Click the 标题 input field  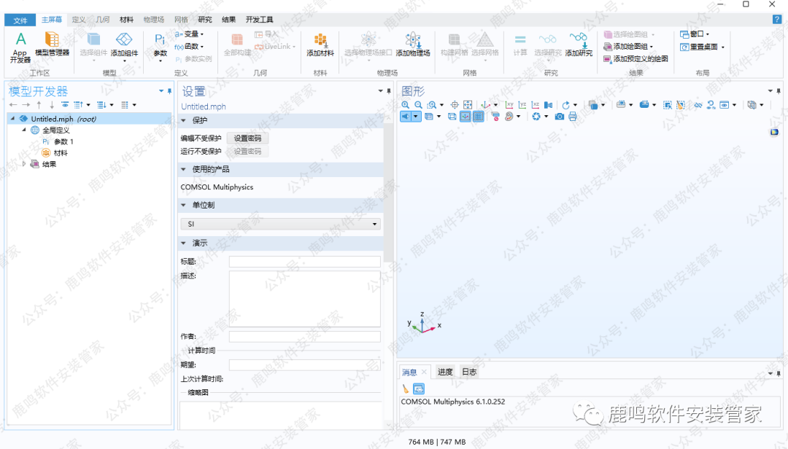(305, 261)
